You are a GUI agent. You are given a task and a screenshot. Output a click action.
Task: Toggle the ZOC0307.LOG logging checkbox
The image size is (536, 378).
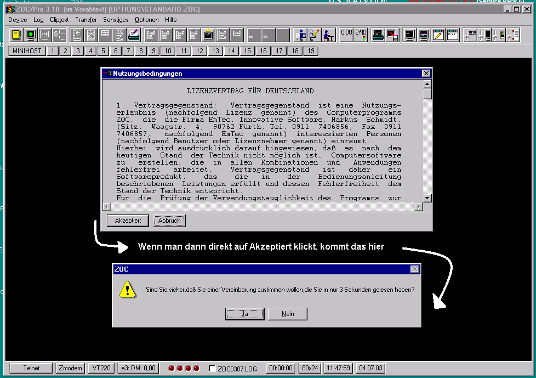coord(212,369)
